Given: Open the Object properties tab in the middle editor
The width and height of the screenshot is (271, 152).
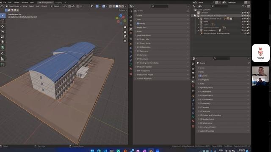Looking at the screenshot, I should 131,44.
